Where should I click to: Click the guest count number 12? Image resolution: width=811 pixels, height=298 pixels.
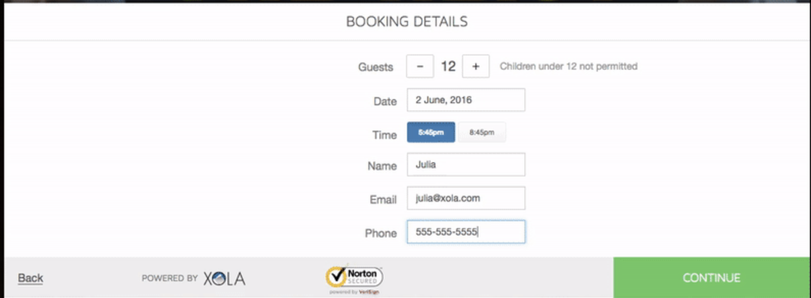[448, 66]
